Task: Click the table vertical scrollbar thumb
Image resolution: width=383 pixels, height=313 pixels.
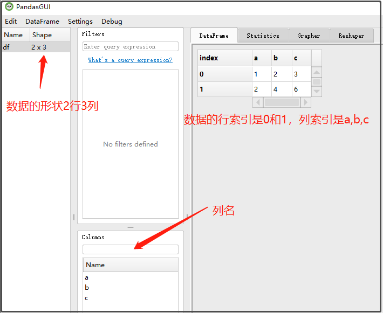Action: click(x=317, y=82)
